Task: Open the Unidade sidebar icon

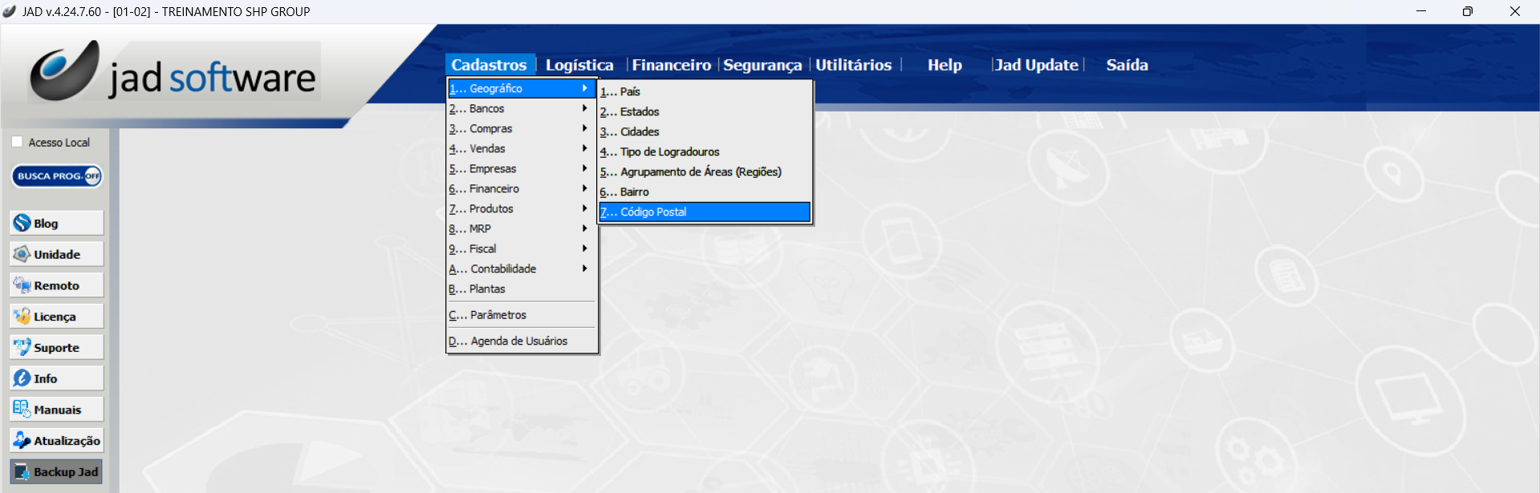Action: point(22,254)
